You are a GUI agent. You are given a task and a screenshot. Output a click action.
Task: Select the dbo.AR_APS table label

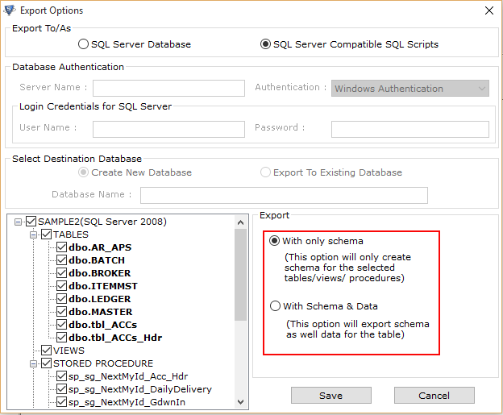100,247
